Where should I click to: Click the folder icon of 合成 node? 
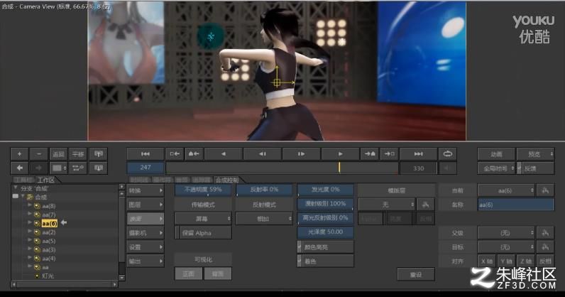(30, 197)
